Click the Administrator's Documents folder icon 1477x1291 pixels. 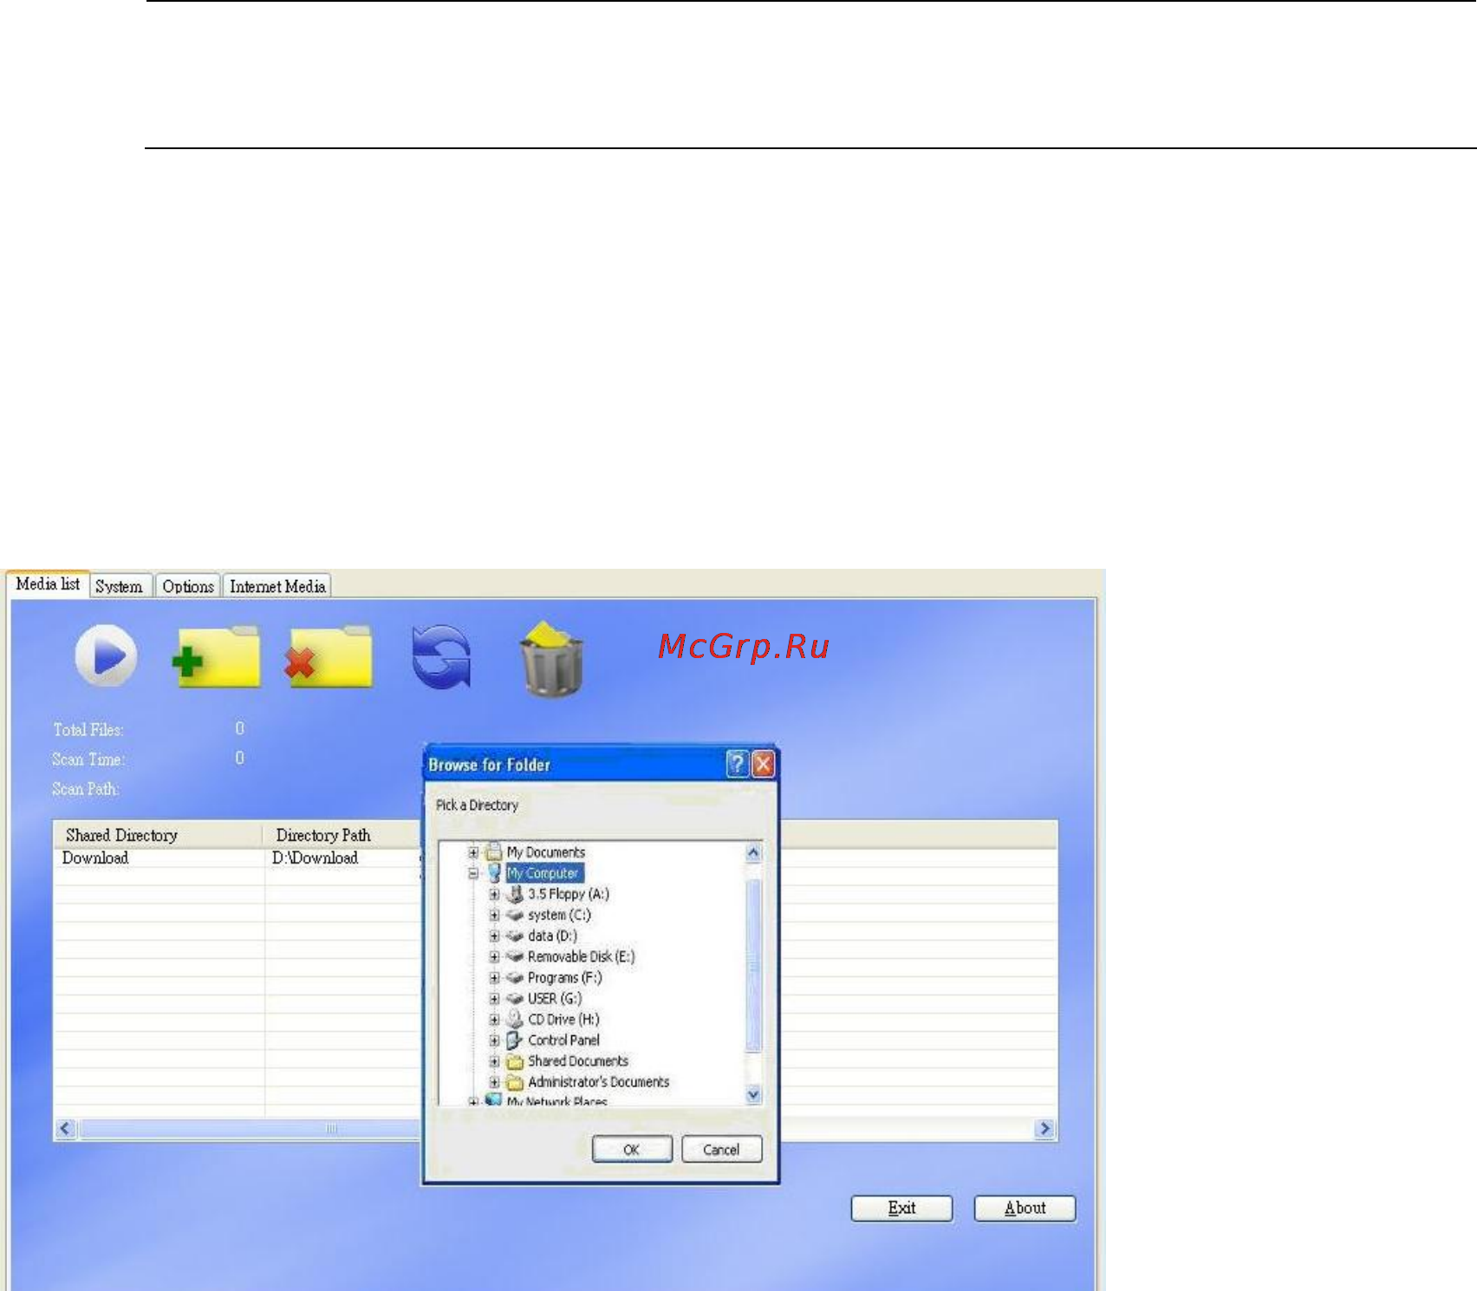[515, 1082]
